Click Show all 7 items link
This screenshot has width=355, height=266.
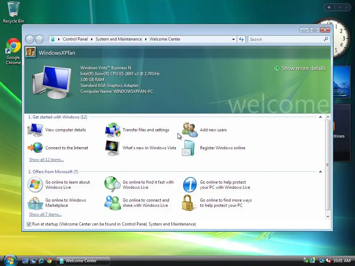coord(45,214)
